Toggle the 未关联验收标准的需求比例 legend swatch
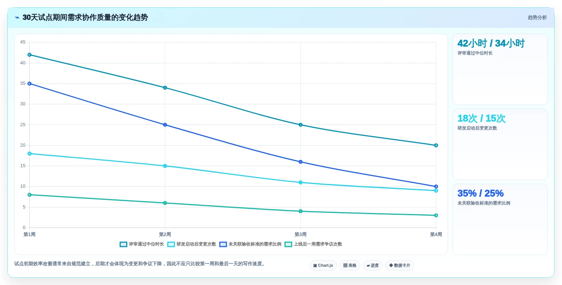Image resolution: width=562 pixels, height=285 pixels. coord(223,244)
